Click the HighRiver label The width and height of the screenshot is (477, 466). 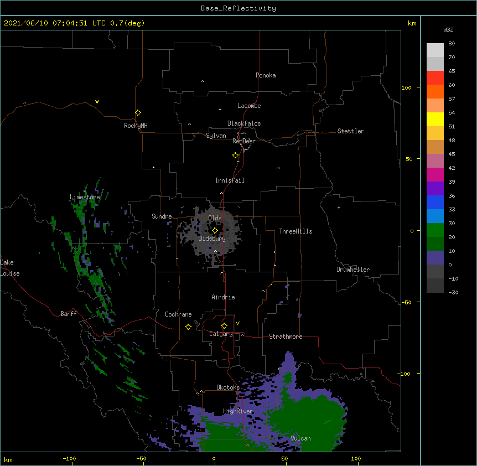click(238, 411)
